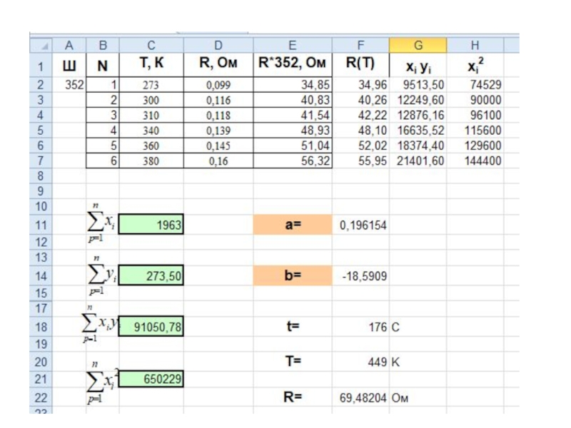571x428 pixels.
Task: Click the Select All corner triangle
Action: click(42, 46)
